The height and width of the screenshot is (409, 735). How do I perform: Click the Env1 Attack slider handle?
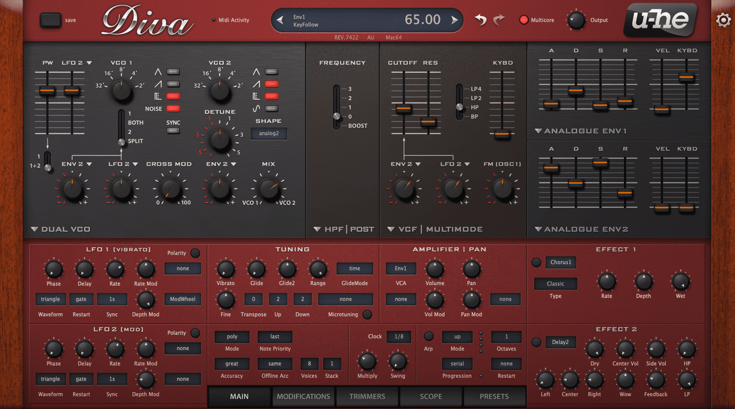[x=551, y=104]
